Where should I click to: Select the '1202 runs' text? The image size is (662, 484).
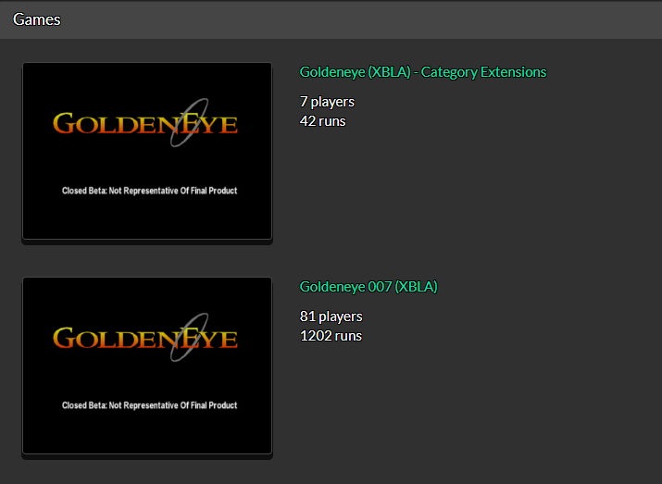(331, 336)
